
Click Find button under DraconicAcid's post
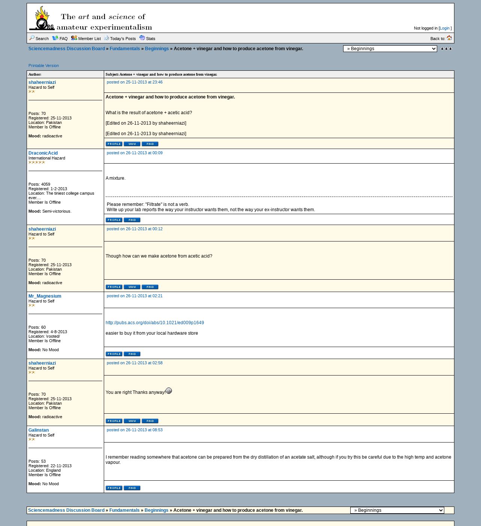132,220
